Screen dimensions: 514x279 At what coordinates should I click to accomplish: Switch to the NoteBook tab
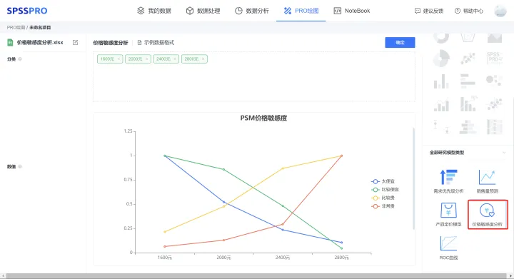point(351,11)
